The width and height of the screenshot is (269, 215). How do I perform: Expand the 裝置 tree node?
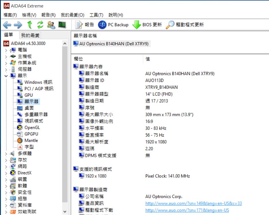coord(6,180)
